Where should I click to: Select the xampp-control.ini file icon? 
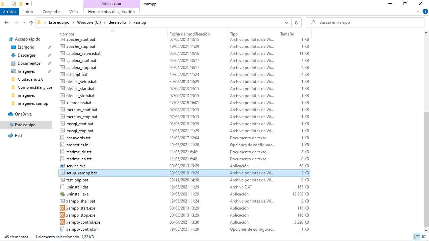(x=62, y=229)
